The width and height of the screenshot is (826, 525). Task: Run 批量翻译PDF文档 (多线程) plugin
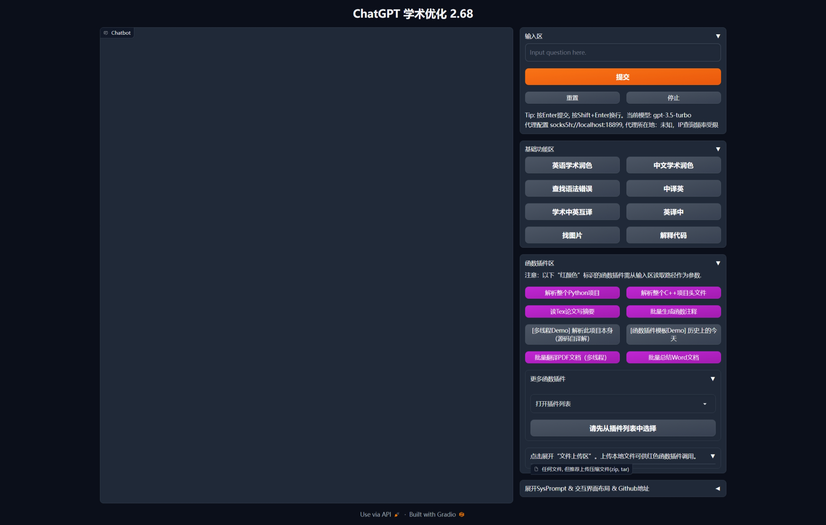coord(572,358)
